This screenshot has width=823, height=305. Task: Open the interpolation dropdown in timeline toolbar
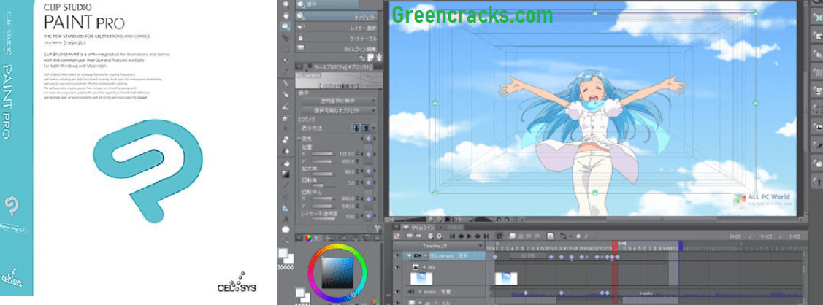tap(570, 236)
